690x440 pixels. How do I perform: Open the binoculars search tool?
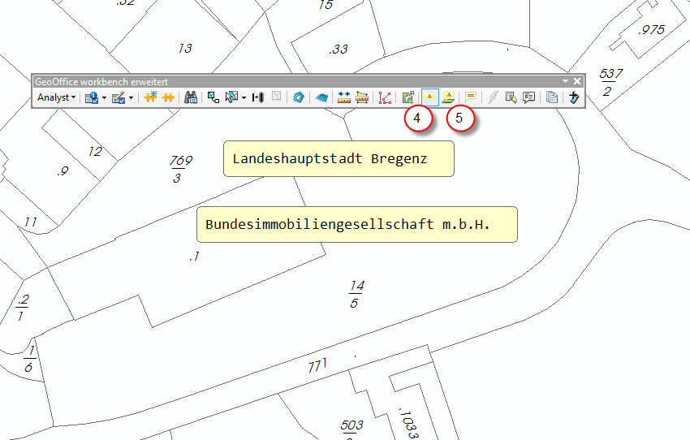[x=191, y=97]
